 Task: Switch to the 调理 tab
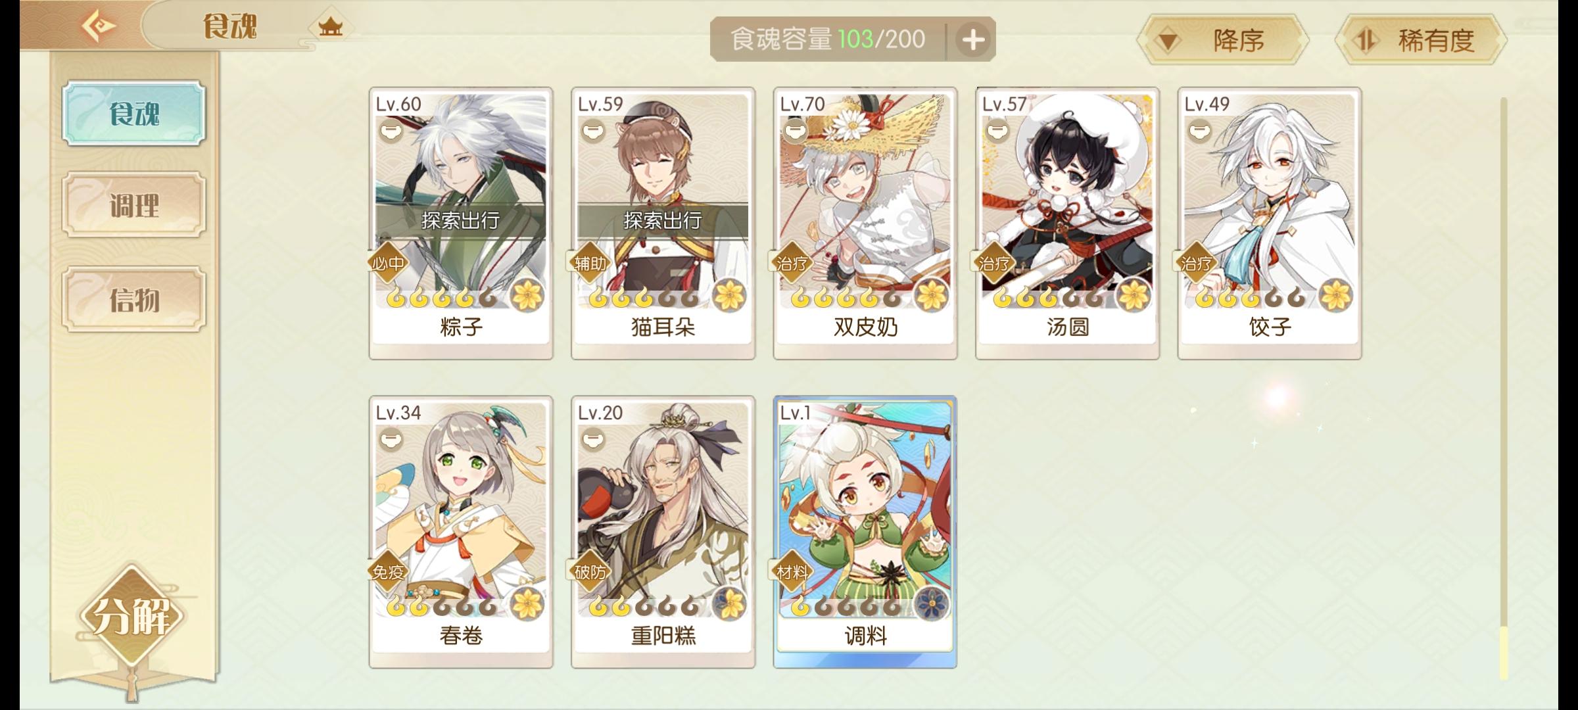(134, 205)
